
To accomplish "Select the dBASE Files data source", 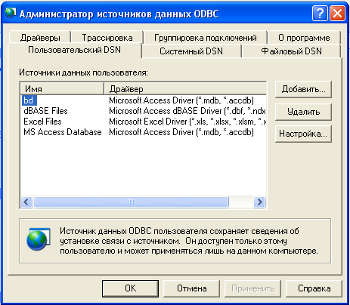I will [45, 111].
